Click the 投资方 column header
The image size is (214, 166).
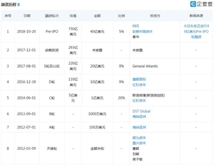[155, 16]
